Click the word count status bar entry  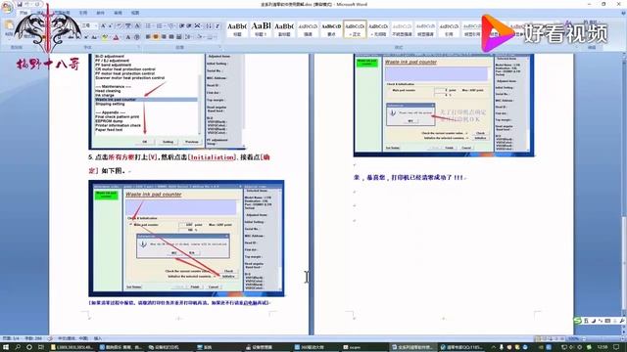(33, 338)
